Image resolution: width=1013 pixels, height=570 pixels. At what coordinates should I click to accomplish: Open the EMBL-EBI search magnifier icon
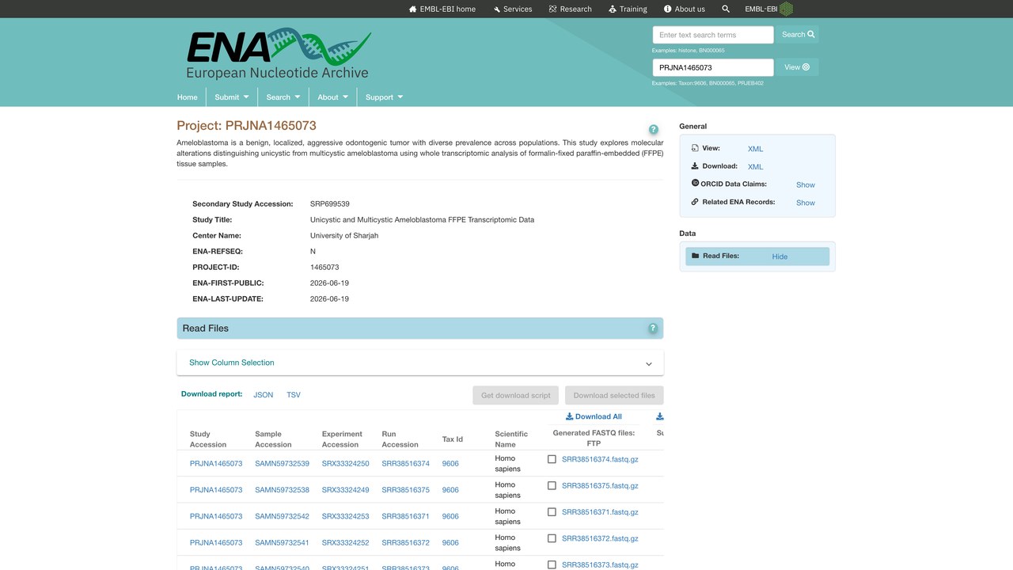[726, 9]
